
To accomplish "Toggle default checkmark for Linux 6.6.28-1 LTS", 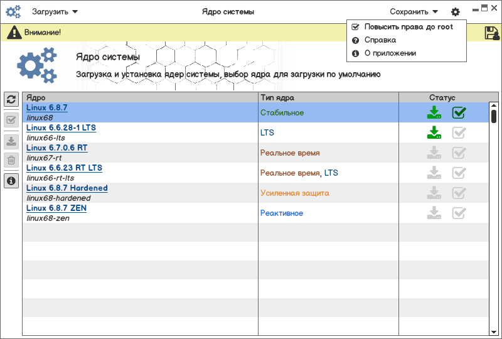I will click(459, 132).
